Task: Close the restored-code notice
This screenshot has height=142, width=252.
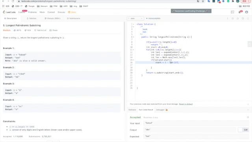Action: pyautogui.click(x=248, y=104)
